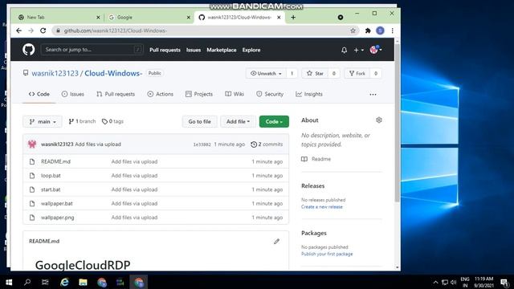Screen dimensions: 514x289
Task: Expand the Unwatch dropdown
Action: 266,73
